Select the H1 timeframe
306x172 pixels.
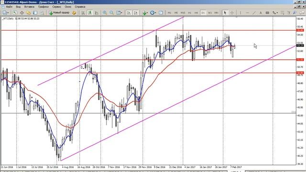pos(189,13)
